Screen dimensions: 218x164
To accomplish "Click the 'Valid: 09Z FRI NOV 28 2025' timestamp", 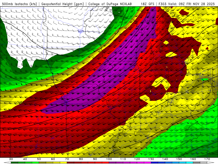I will tap(192, 4).
